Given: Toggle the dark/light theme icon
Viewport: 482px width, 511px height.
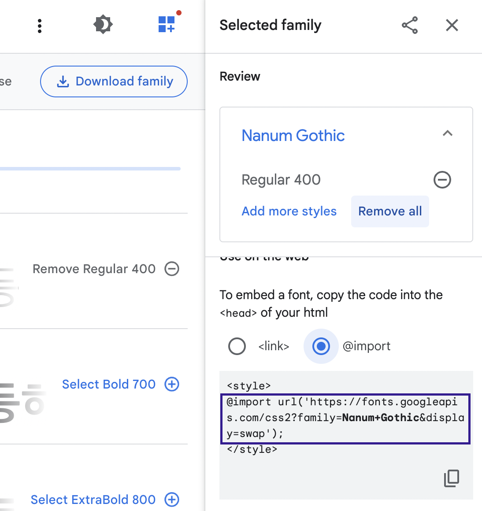Looking at the screenshot, I should tap(103, 24).
